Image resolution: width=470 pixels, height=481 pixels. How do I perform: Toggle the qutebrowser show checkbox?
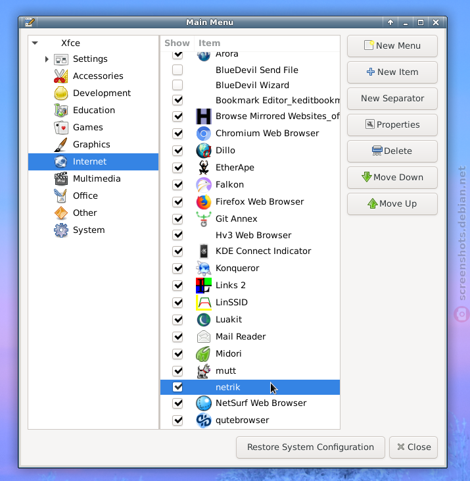(x=177, y=420)
